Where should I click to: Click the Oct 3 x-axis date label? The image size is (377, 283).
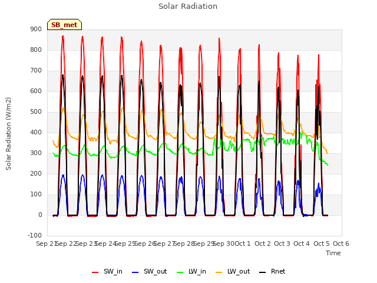(282, 243)
